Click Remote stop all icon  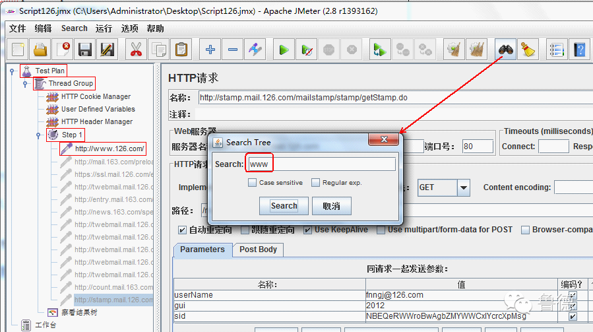coord(403,50)
